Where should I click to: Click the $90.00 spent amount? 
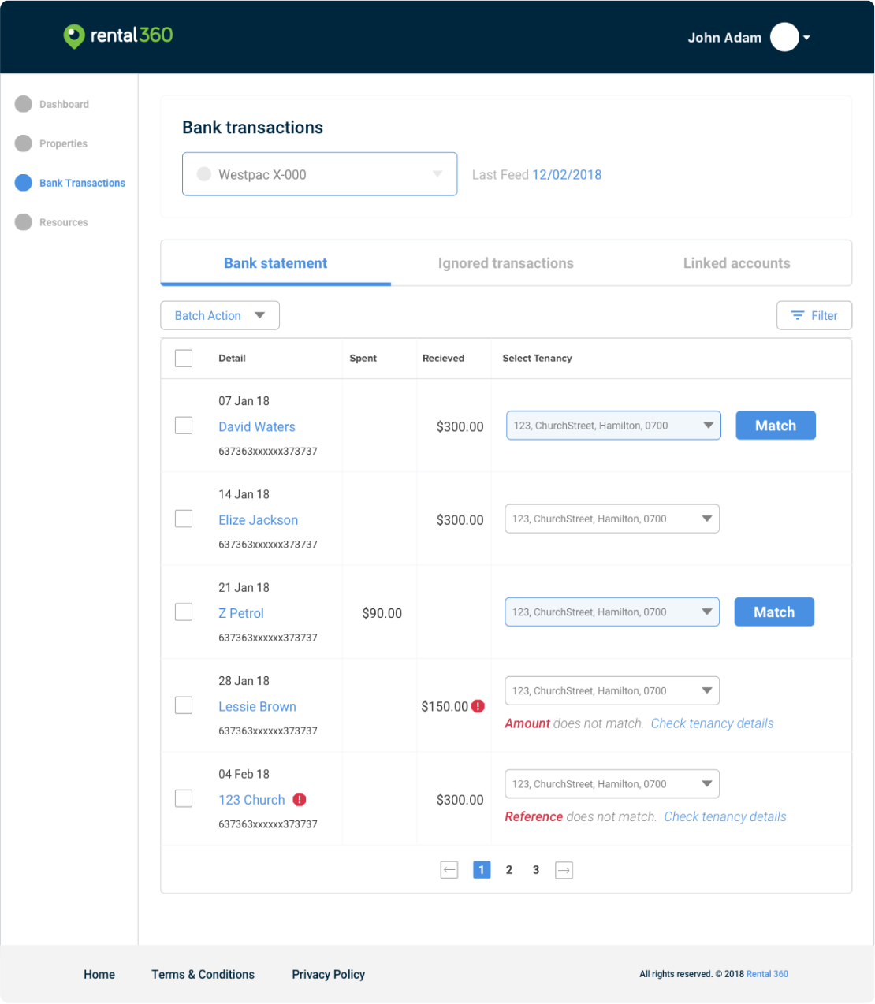382,613
